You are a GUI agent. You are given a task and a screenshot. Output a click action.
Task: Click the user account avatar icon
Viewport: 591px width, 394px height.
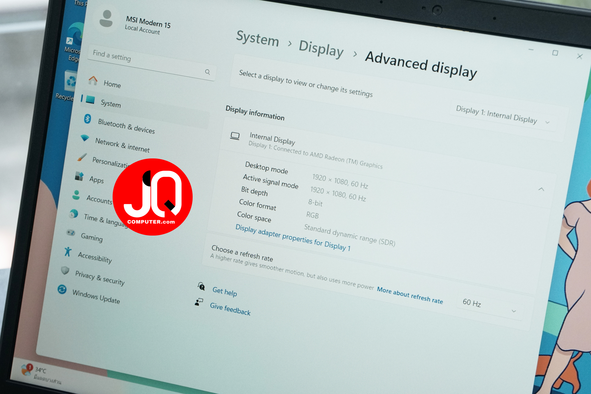[x=106, y=19]
